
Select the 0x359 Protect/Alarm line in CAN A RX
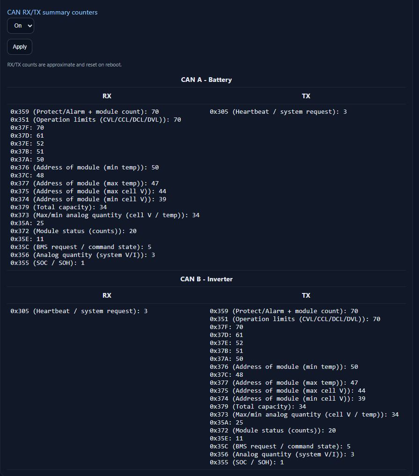pyautogui.click(x=84, y=111)
